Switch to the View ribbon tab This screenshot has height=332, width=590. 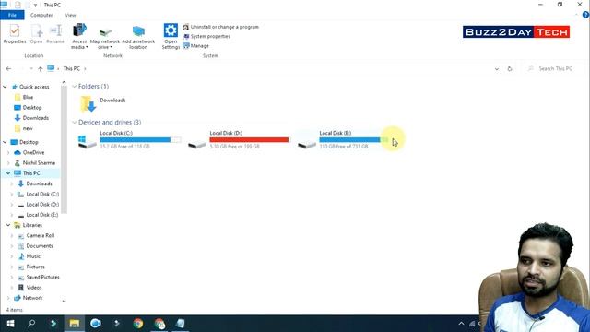click(x=70, y=15)
